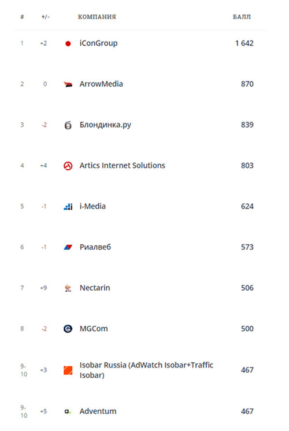Screen dimensions: 289x431
Task: Sort by the КОМПАНИЯ column header
Action: coord(97,17)
